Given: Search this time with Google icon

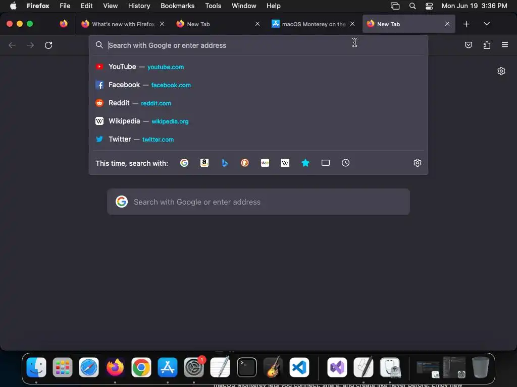Looking at the screenshot, I should (x=184, y=163).
